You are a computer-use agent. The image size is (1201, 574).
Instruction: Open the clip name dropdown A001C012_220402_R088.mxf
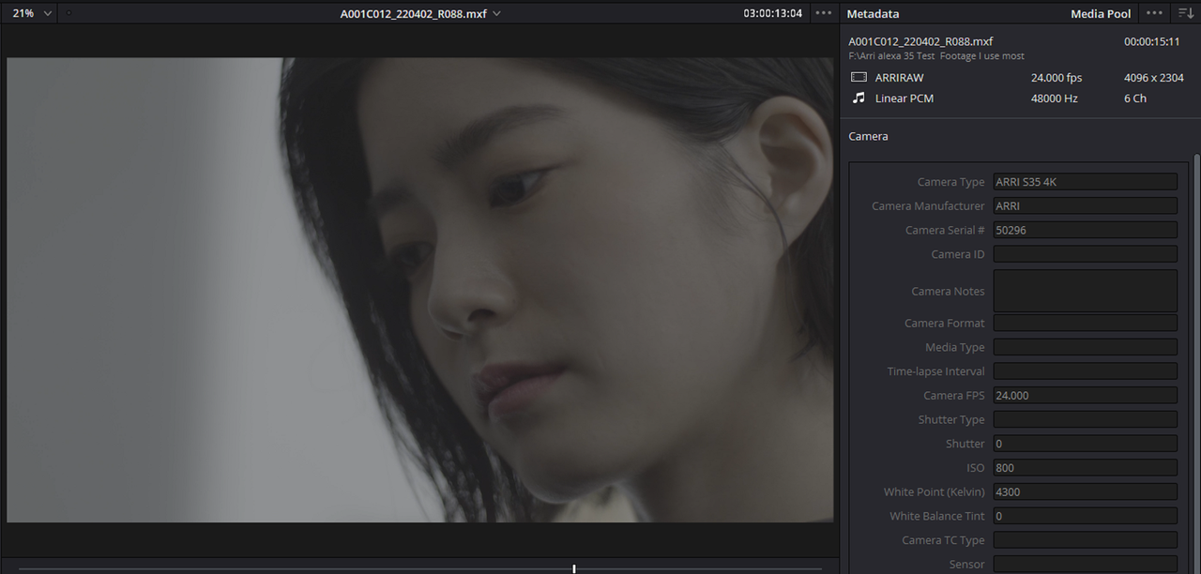(x=420, y=14)
